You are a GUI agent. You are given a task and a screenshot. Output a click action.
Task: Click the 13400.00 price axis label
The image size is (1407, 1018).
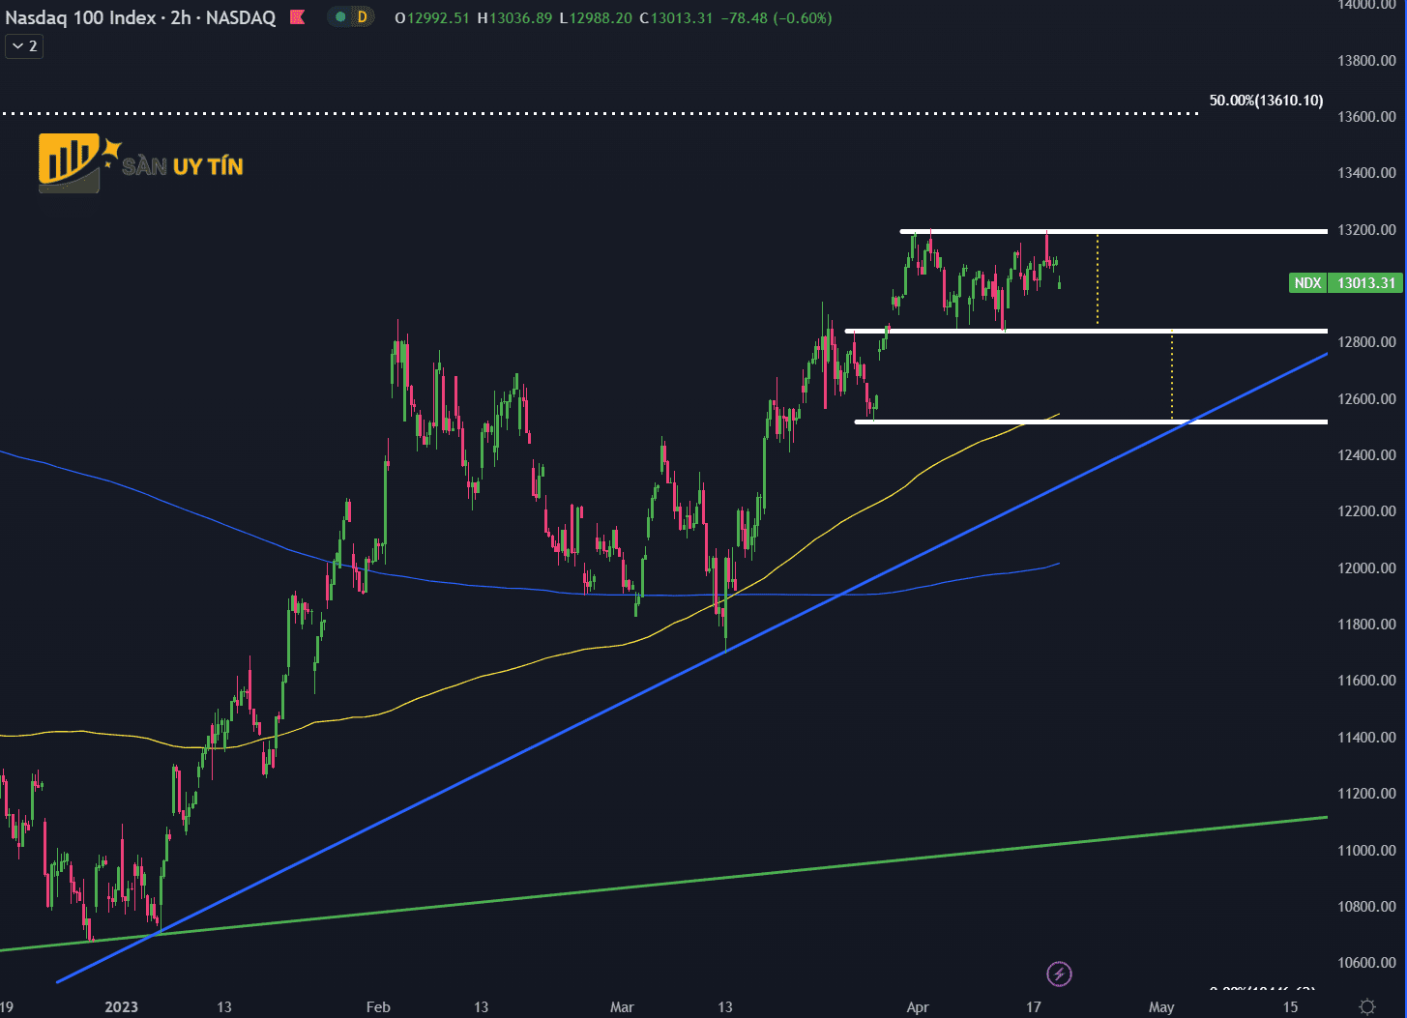(1366, 173)
